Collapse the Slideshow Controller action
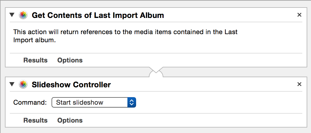Viewport: 311px width, 133px height. pyautogui.click(x=12, y=84)
